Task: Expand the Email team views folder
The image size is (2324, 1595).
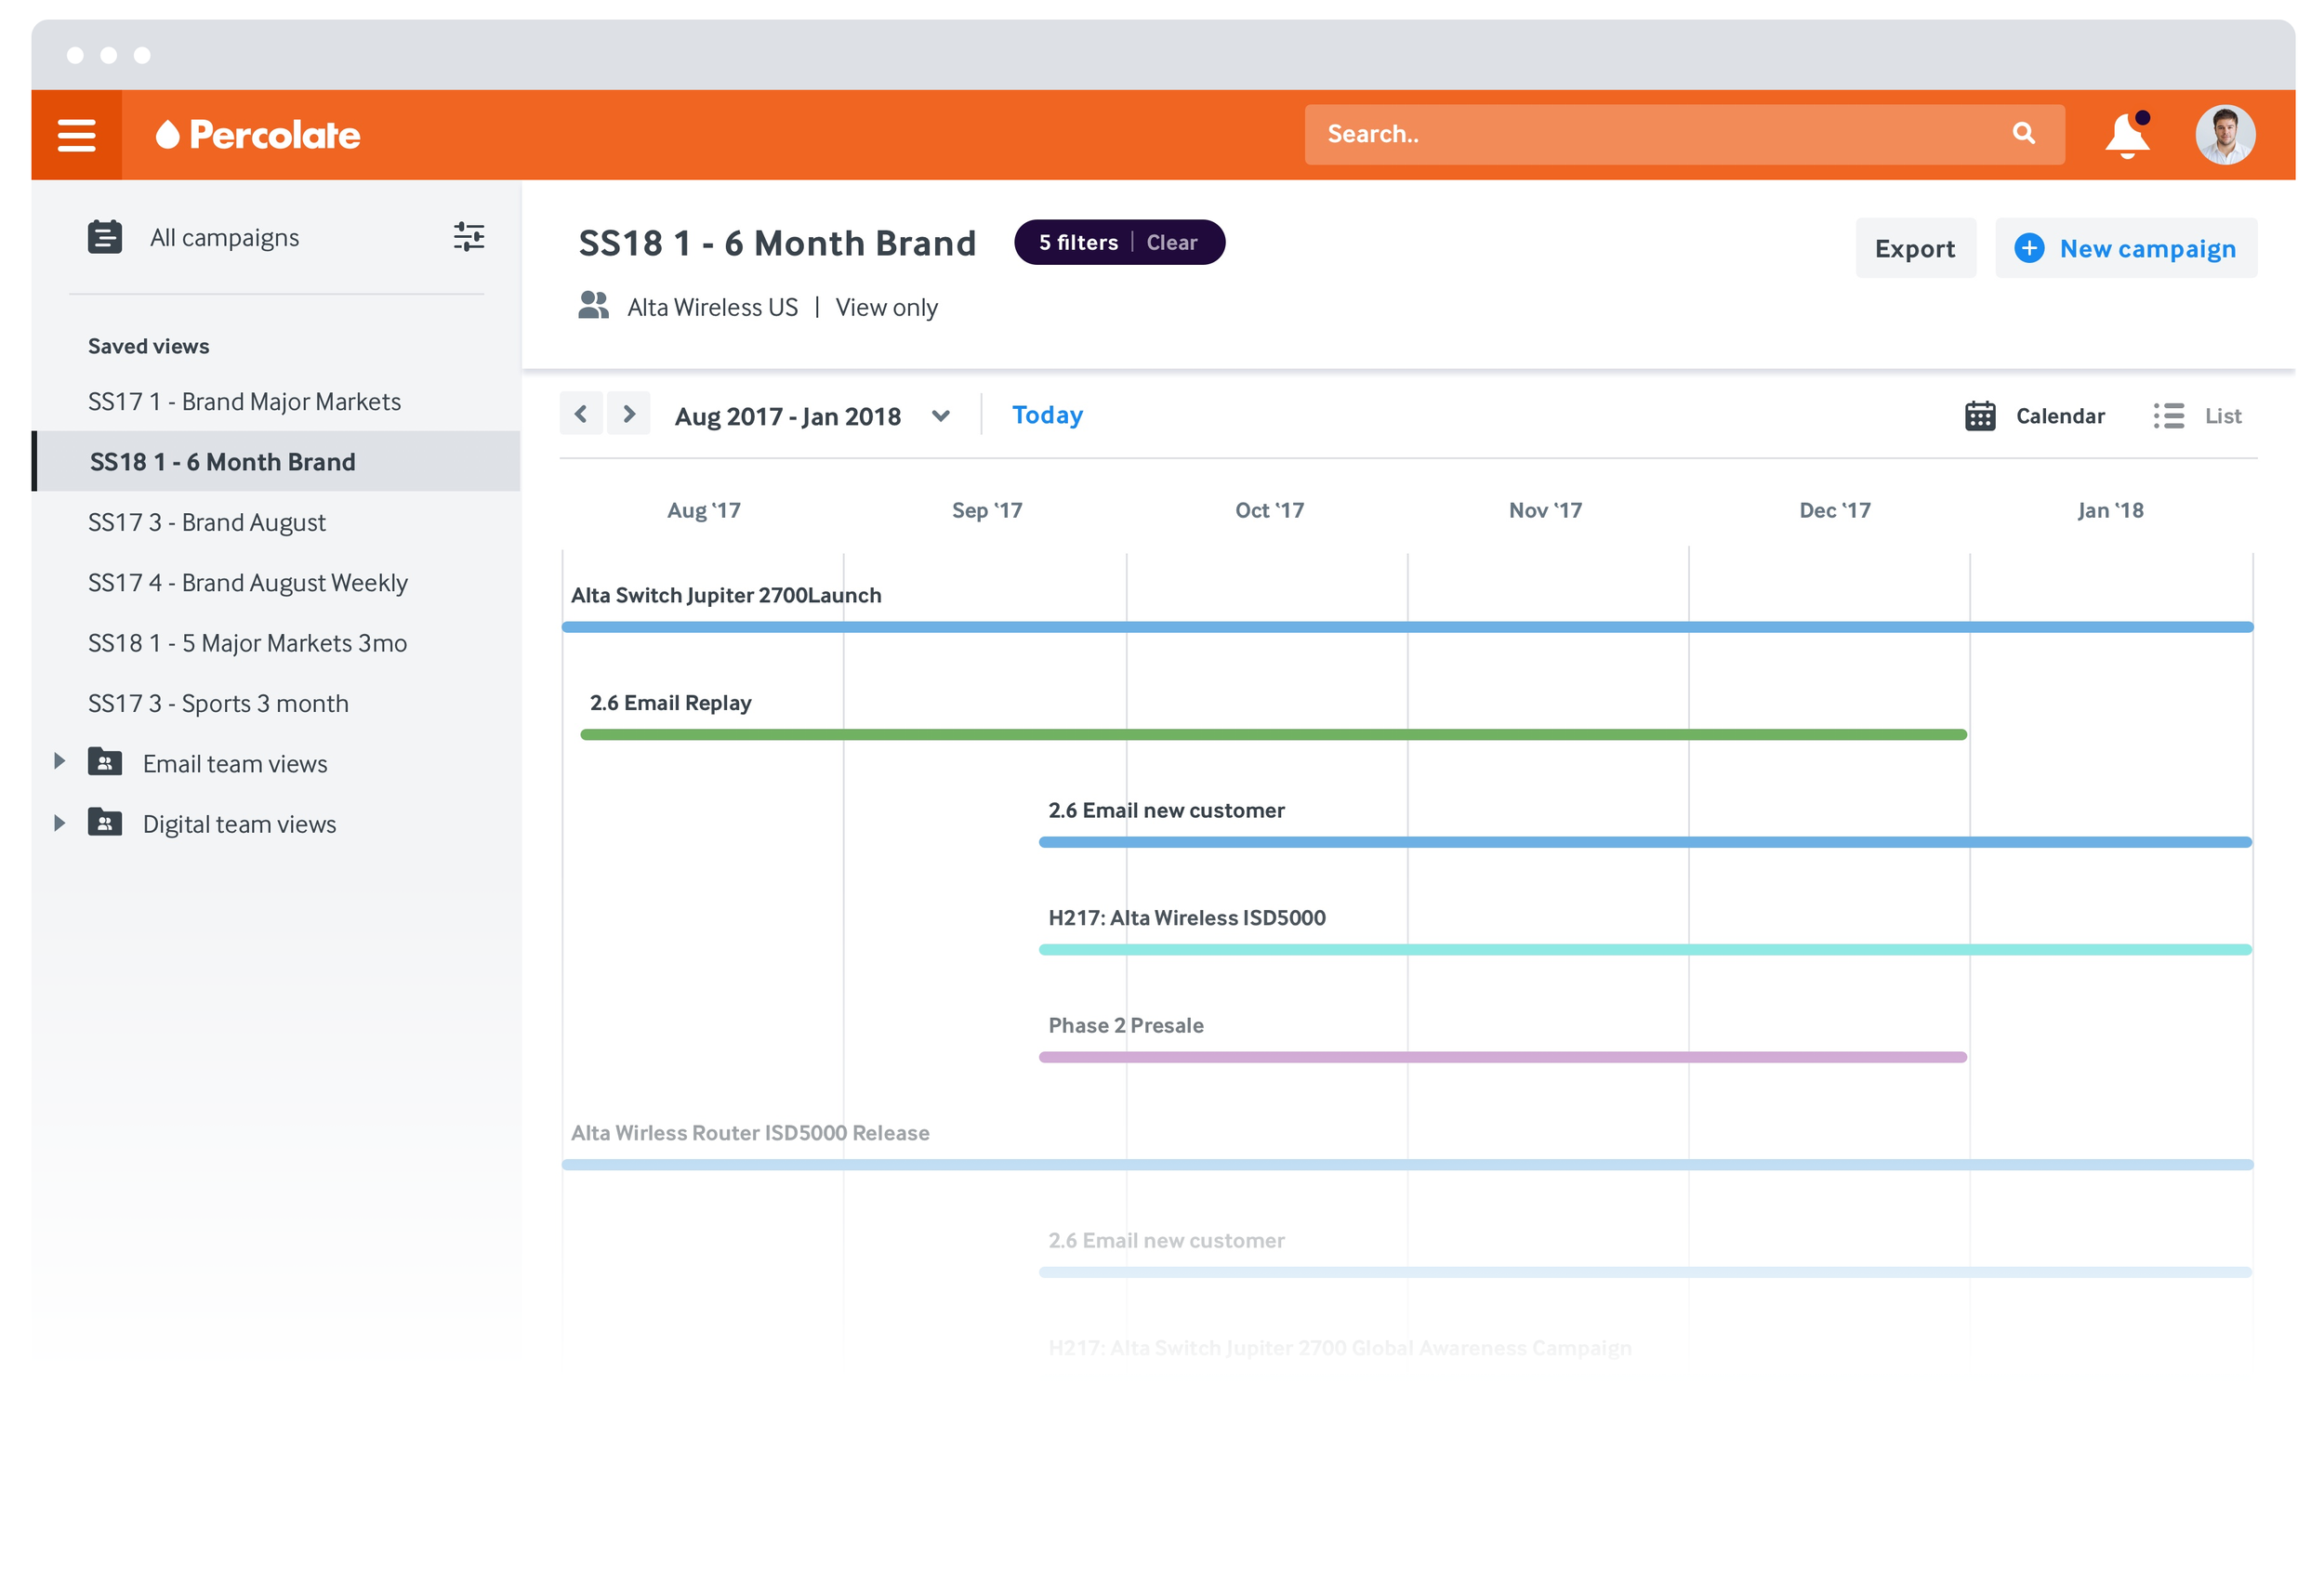Action: (59, 762)
